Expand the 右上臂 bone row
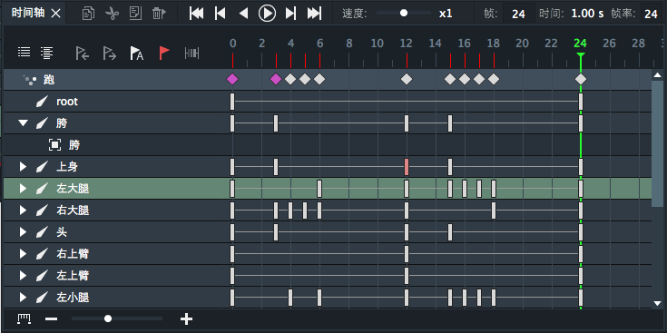Screen dimensions: 667x333 click(x=23, y=254)
